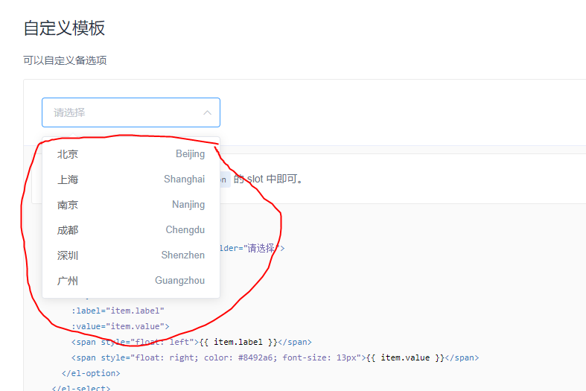Select 北京 Beijing option
This screenshot has height=391, width=586.
coord(131,154)
